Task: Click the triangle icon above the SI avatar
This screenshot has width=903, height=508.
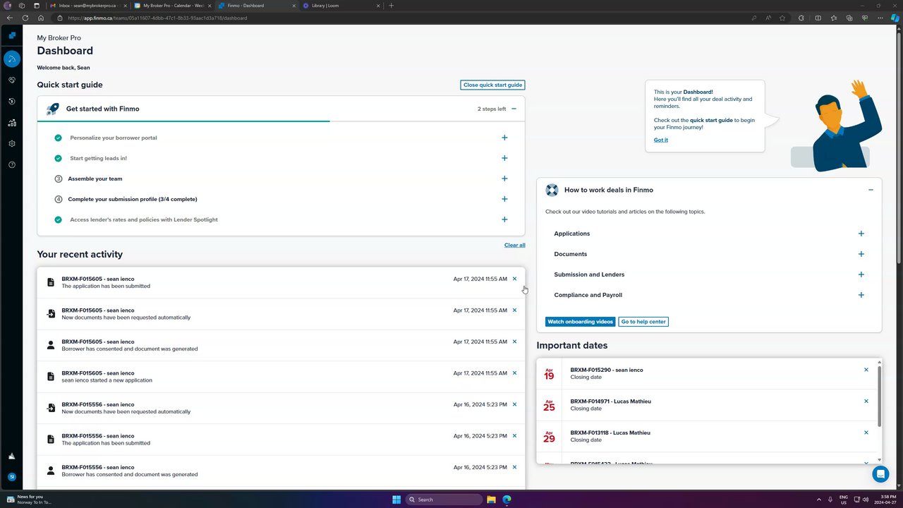Action: point(11,456)
